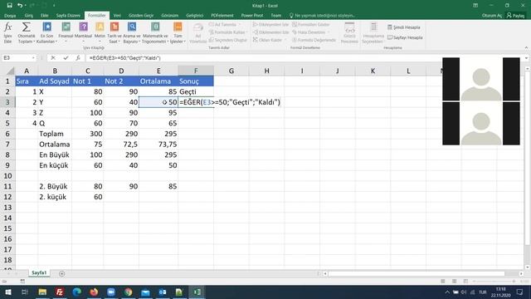Open Firefox from the taskbar
Viewport: 531px width, 299px height.
(94, 292)
